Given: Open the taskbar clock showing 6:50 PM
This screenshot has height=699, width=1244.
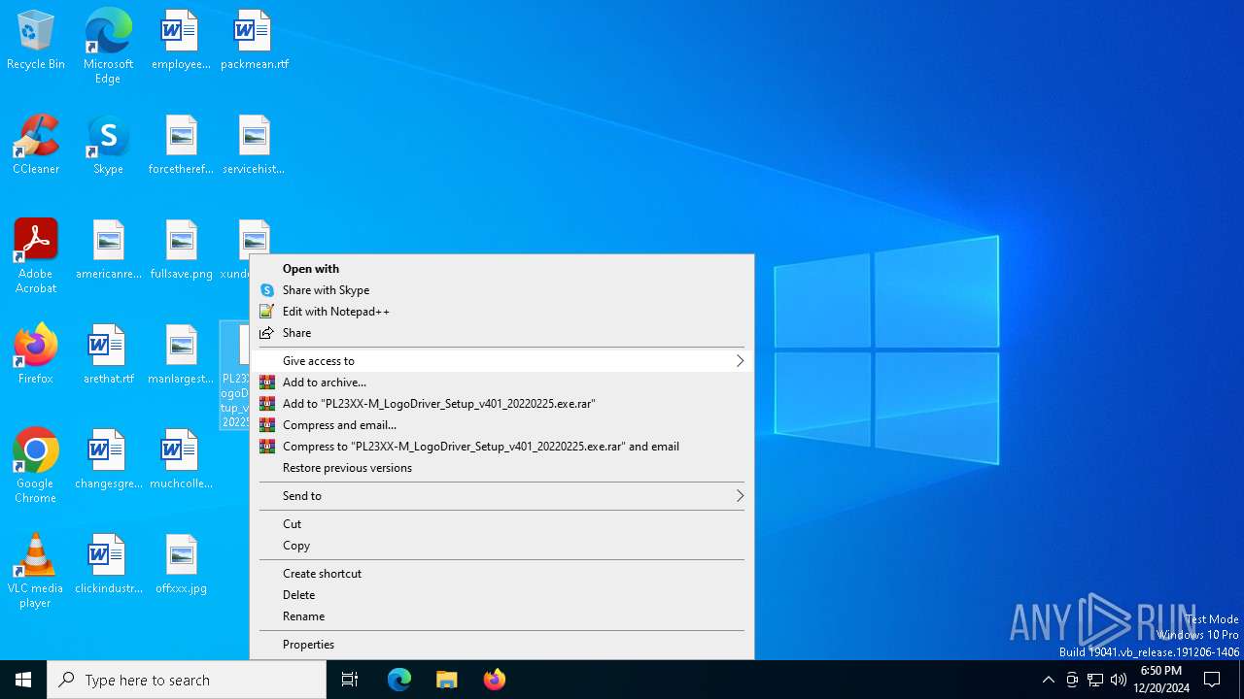Looking at the screenshot, I should click(x=1161, y=680).
